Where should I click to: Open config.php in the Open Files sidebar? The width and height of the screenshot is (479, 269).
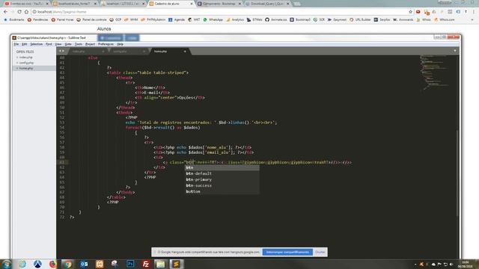[27, 63]
